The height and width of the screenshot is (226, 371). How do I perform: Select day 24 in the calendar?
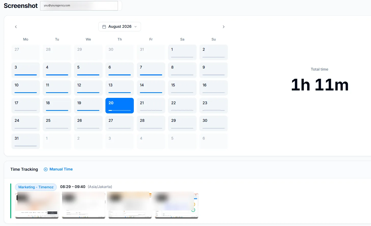26,123
